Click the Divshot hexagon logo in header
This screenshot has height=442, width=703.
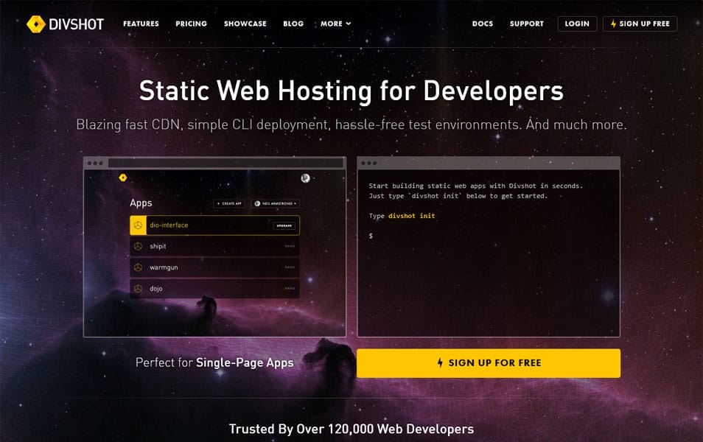click(36, 24)
